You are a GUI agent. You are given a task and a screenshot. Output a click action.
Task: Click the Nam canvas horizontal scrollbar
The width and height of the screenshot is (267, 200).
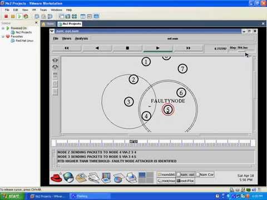156,135
